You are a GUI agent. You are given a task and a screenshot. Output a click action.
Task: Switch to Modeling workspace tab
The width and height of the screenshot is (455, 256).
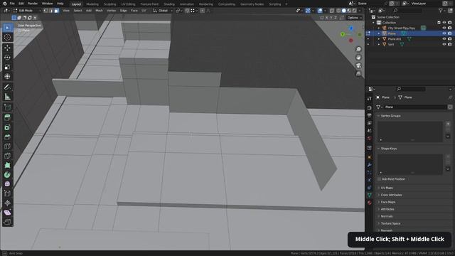pyautogui.click(x=92, y=4)
